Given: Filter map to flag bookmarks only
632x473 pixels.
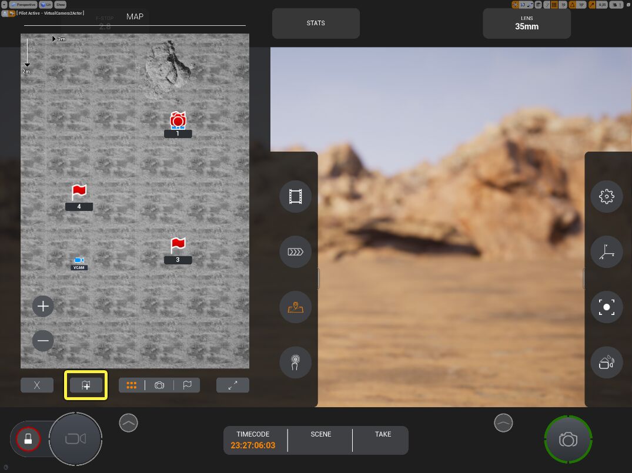Looking at the screenshot, I should [x=187, y=385].
